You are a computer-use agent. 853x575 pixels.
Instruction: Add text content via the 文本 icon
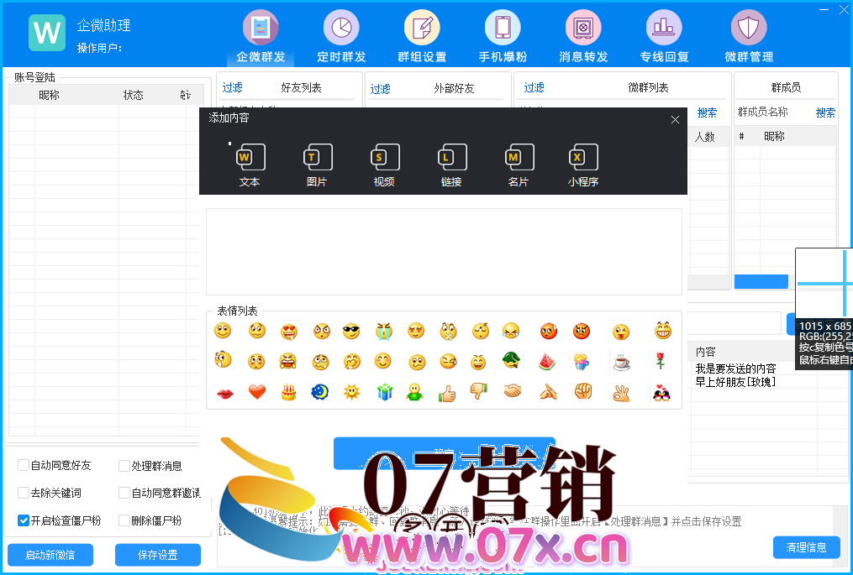click(250, 165)
